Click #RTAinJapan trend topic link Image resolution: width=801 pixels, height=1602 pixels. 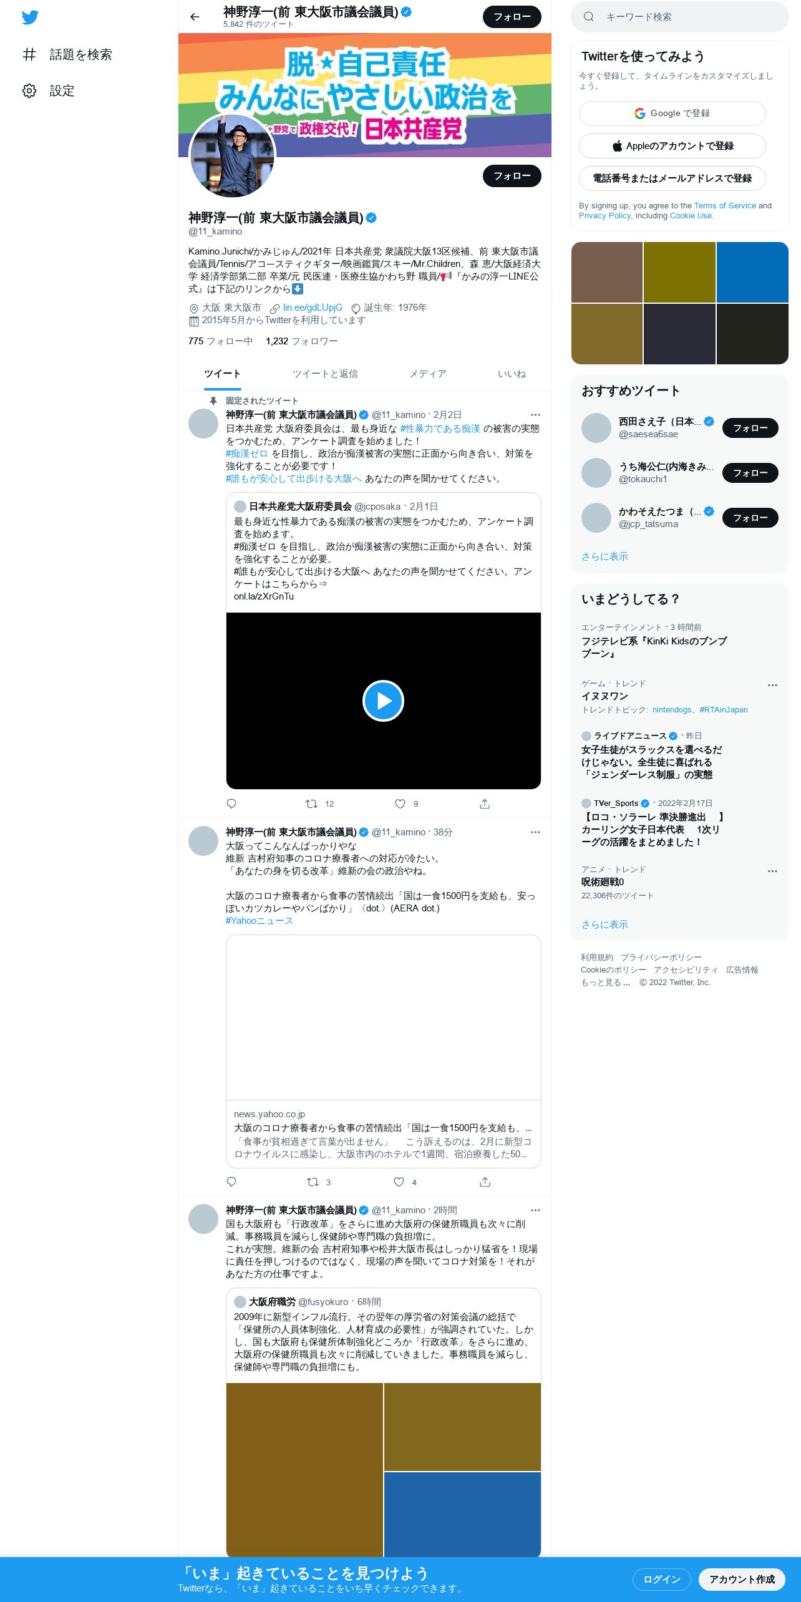click(x=724, y=710)
